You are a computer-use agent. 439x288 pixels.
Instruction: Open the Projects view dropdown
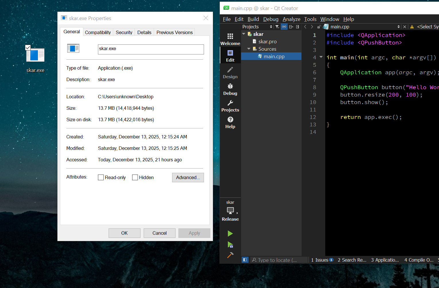tap(257, 27)
